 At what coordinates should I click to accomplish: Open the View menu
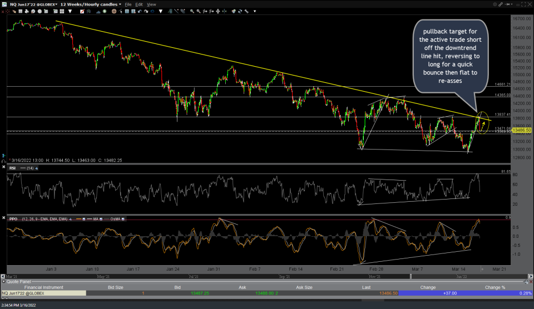151,4
